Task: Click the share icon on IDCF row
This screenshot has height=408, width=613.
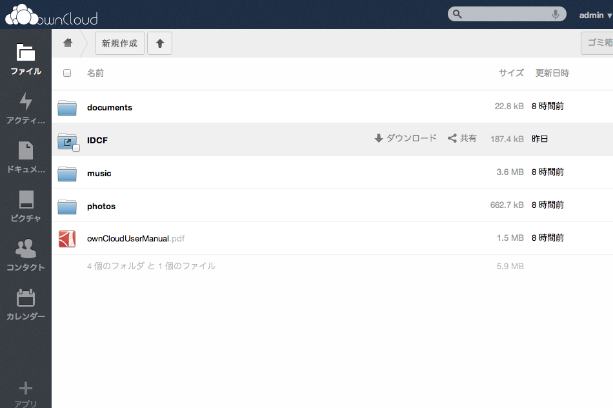Action: click(452, 138)
